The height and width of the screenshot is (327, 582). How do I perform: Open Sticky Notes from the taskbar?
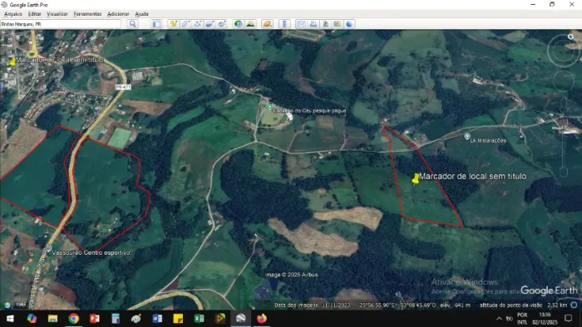[178, 319]
